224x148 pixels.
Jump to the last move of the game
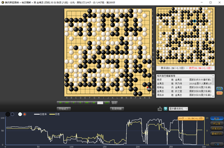(94, 103)
